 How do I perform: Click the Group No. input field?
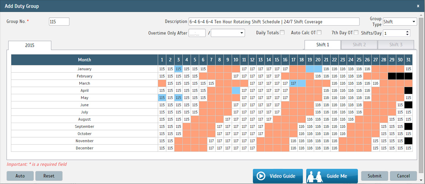59,22
